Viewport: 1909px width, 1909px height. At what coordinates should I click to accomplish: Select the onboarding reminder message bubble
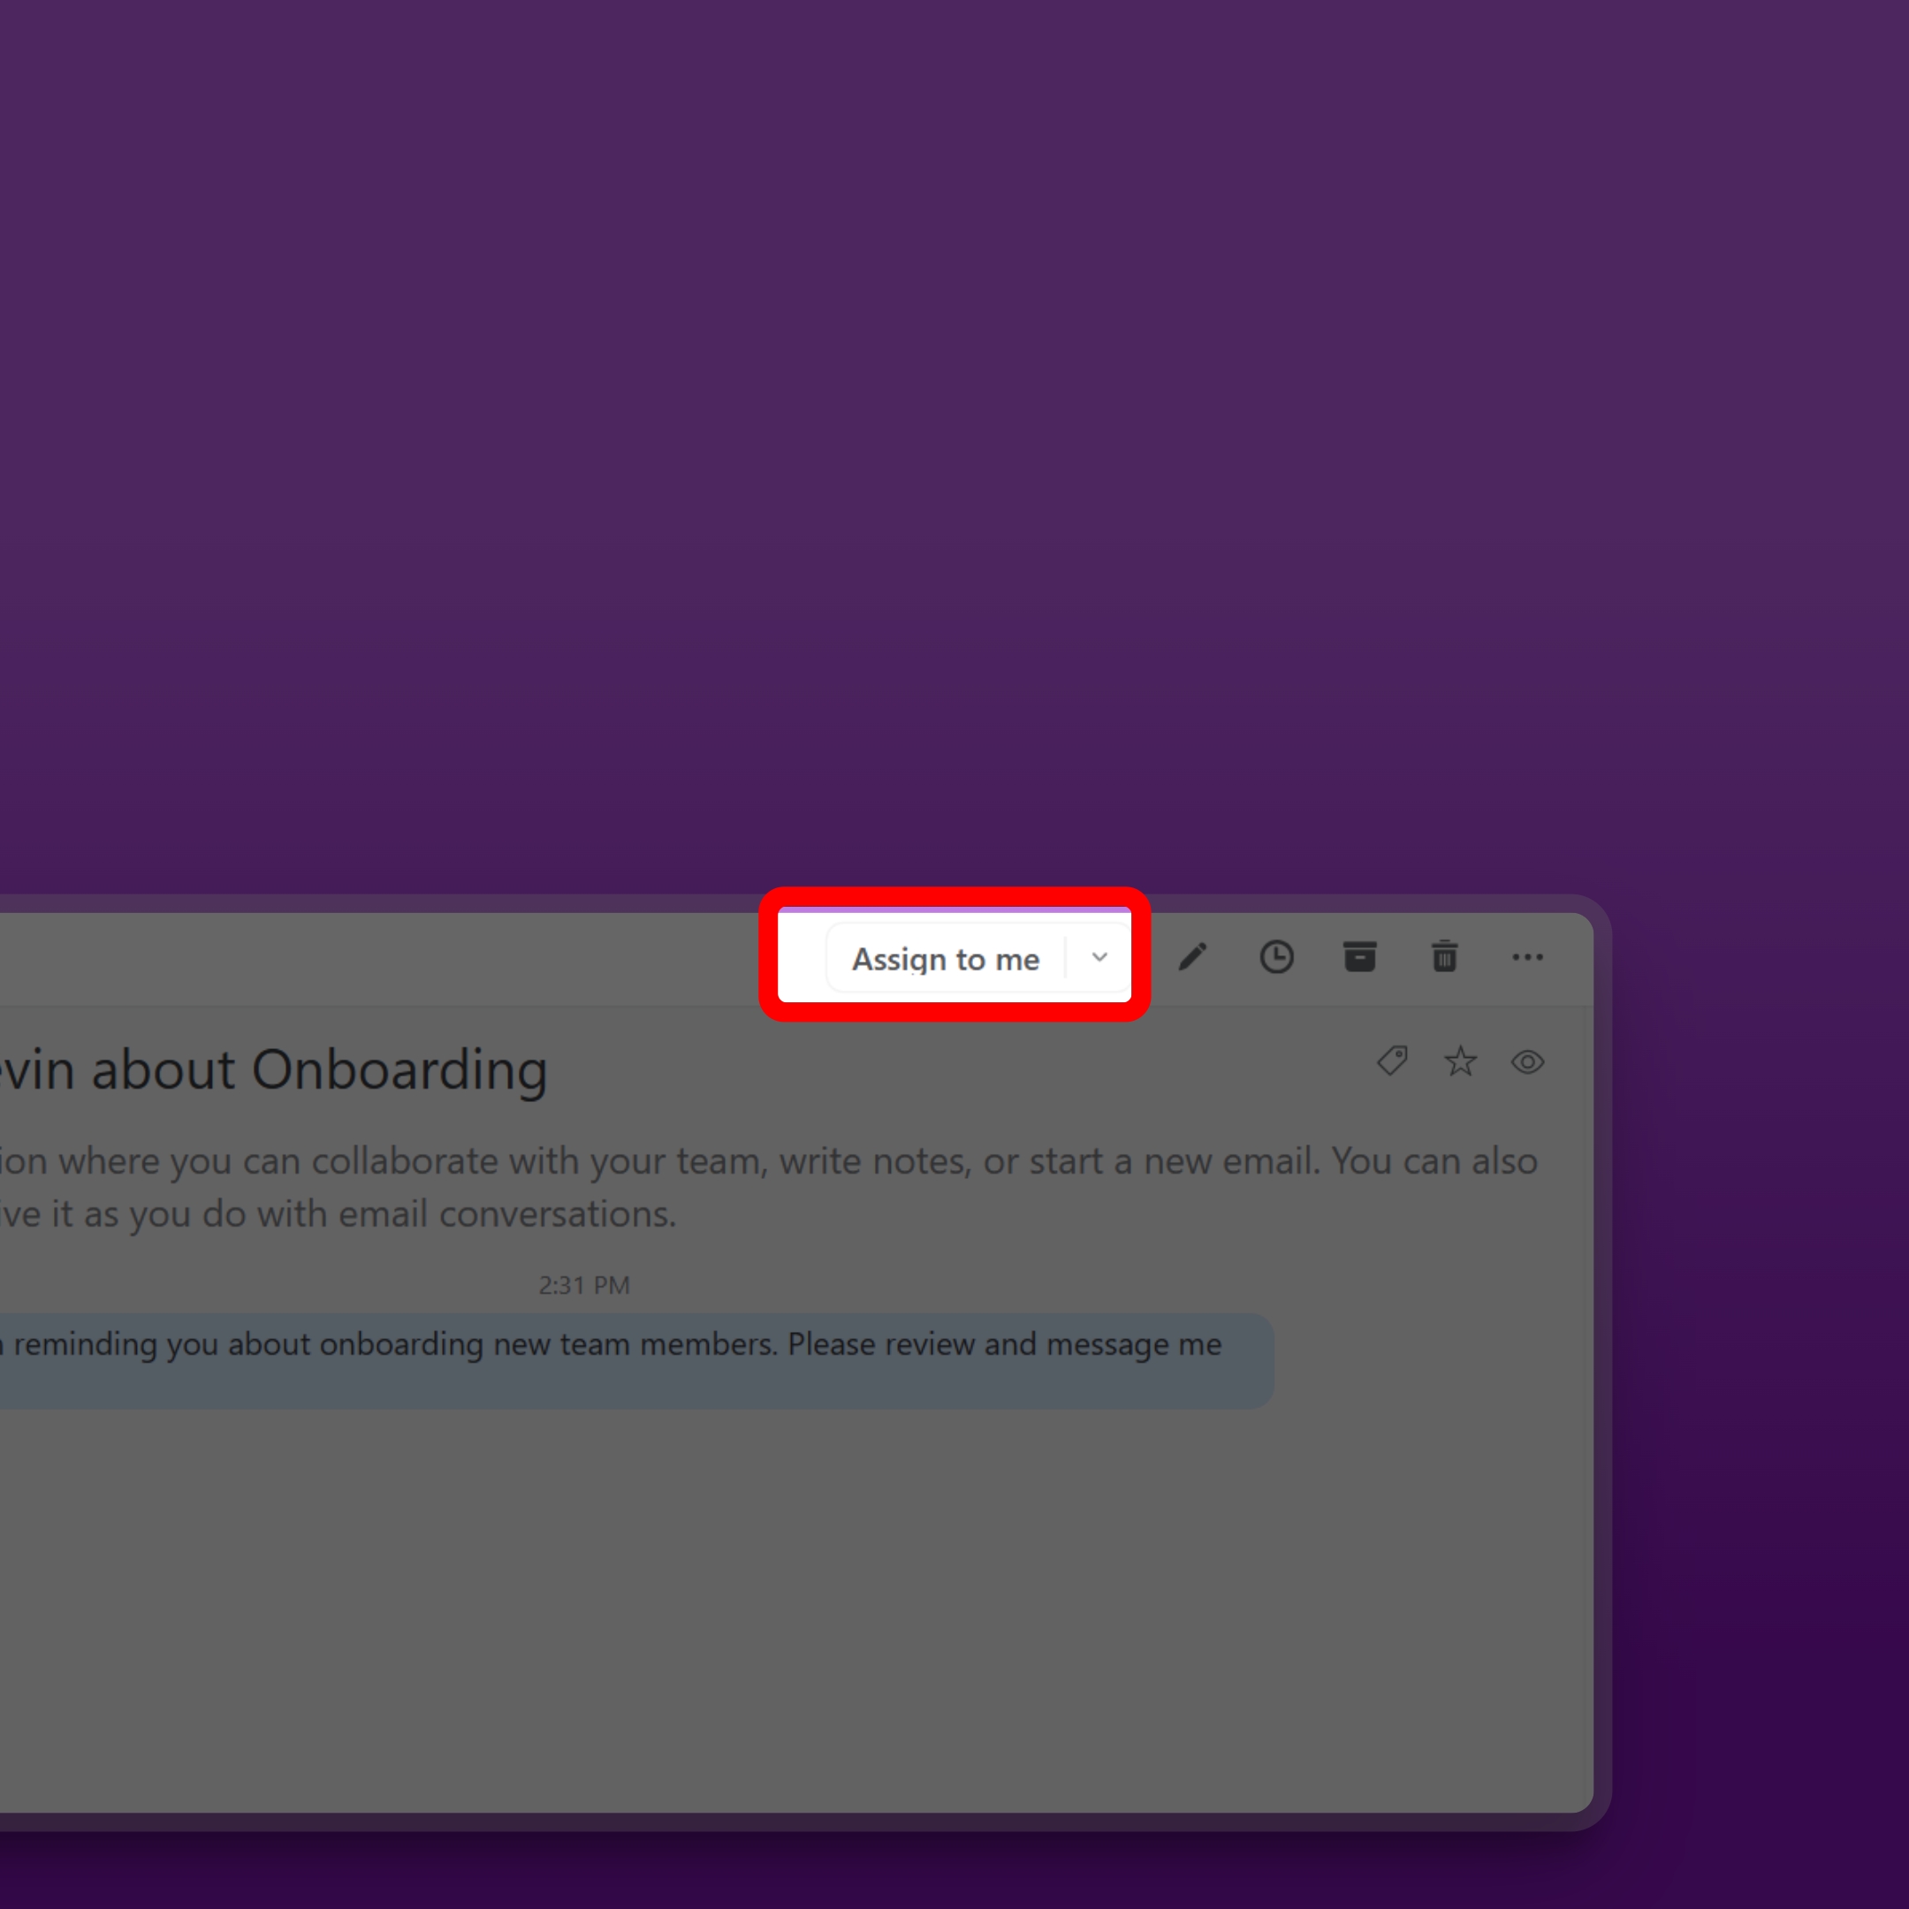pos(633,1361)
